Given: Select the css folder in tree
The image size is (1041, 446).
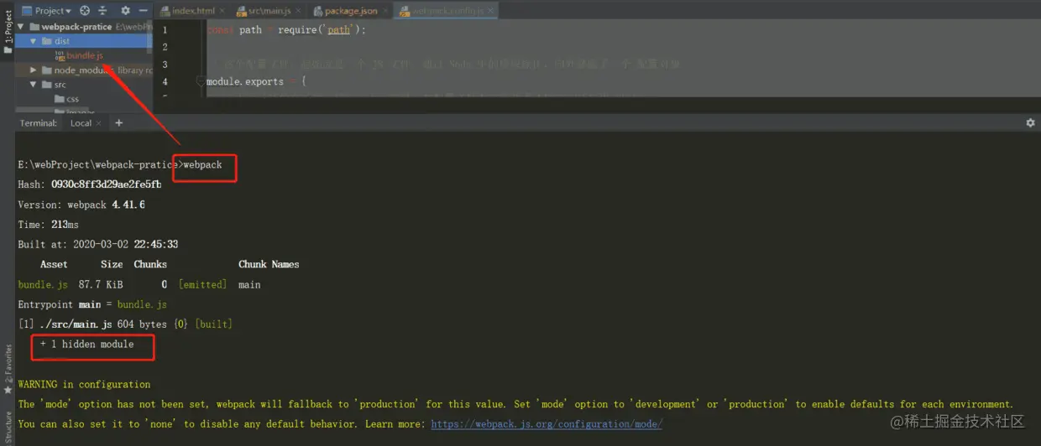Looking at the screenshot, I should [x=73, y=99].
